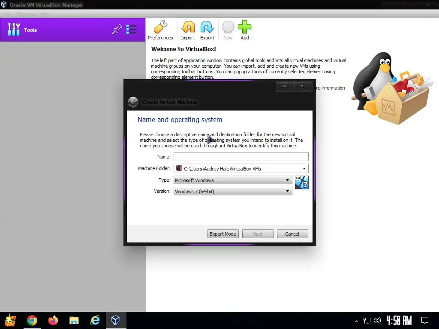Image resolution: width=439 pixels, height=329 pixels.
Task: Click the green Add machine icon
Action: point(245,30)
